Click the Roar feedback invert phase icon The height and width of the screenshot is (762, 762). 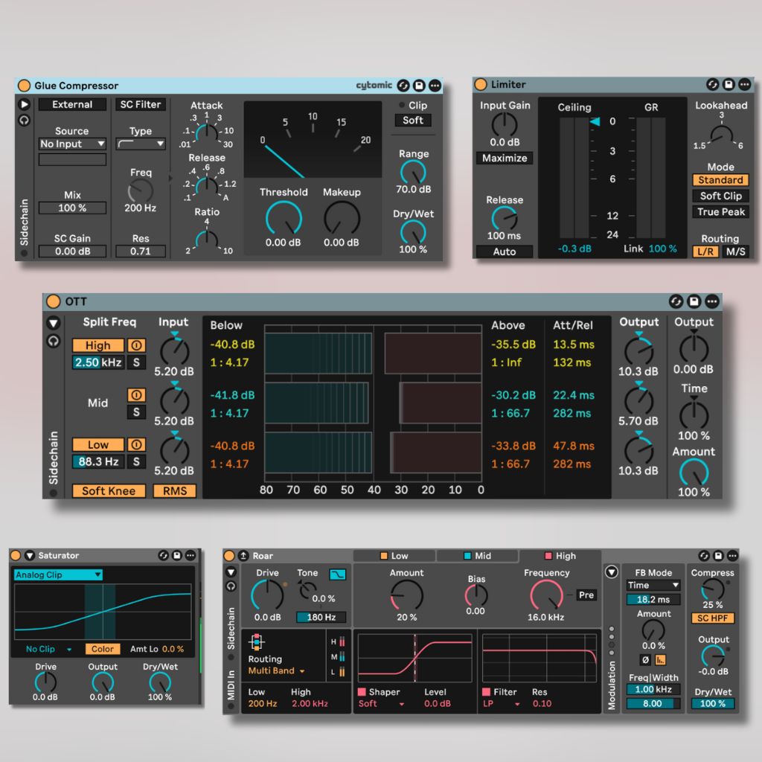pos(644,660)
